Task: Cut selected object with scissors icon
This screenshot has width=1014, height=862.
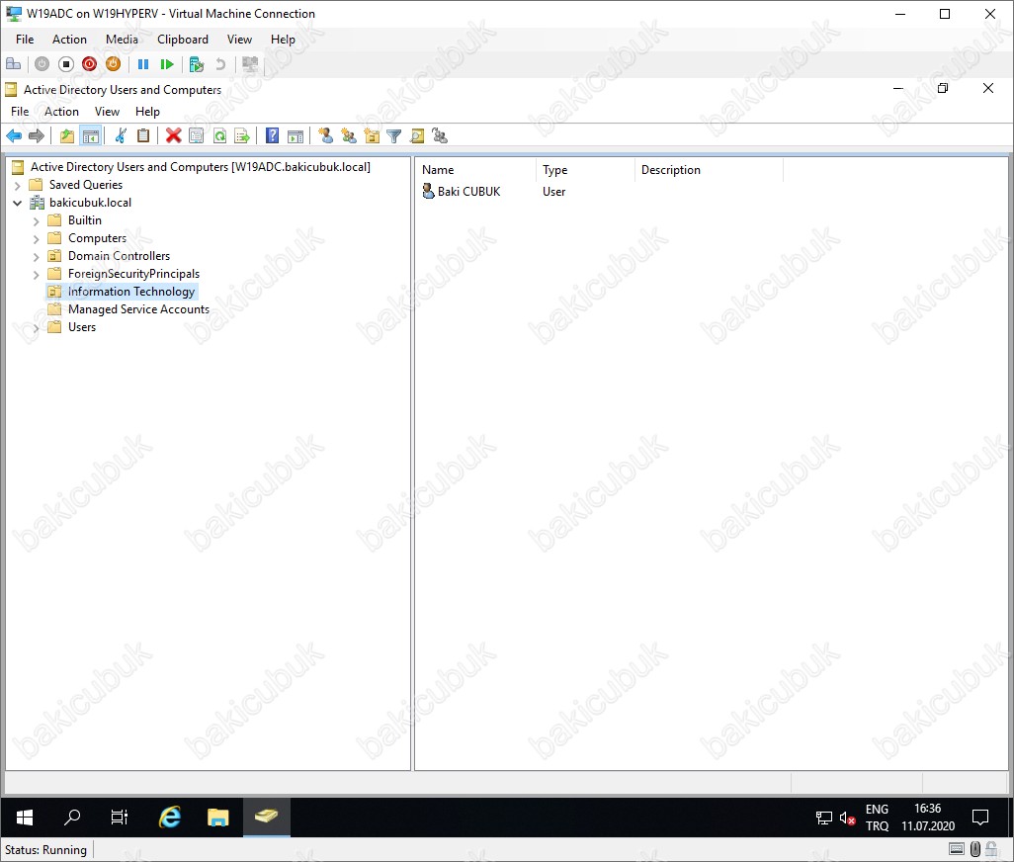Action: (121, 135)
